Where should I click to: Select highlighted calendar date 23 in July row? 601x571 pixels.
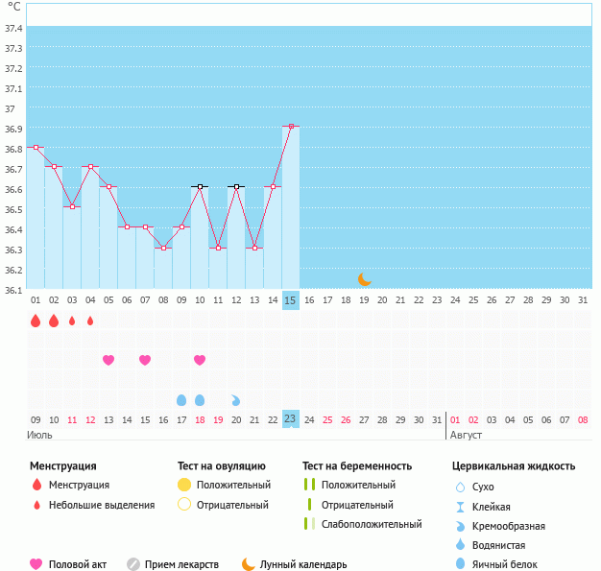[290, 418]
